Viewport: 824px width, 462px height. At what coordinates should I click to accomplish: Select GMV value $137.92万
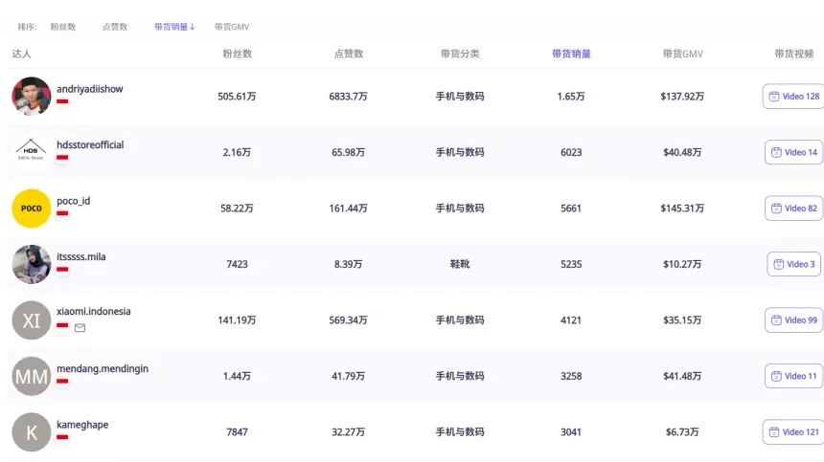point(682,97)
